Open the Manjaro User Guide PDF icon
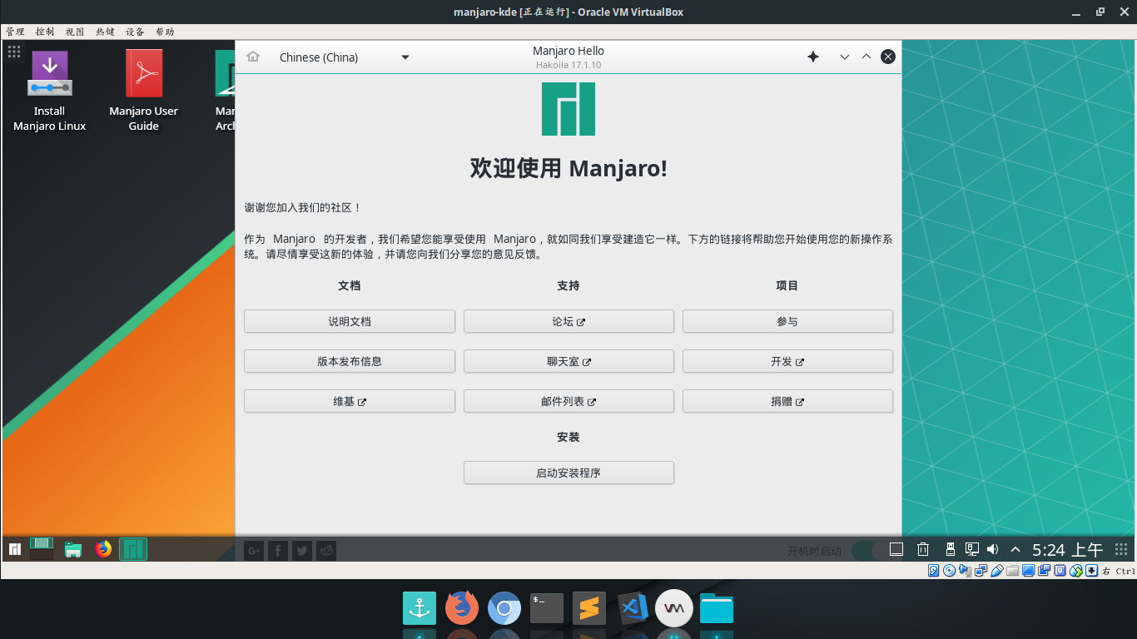Screen dimensions: 1137x639 [x=143, y=92]
